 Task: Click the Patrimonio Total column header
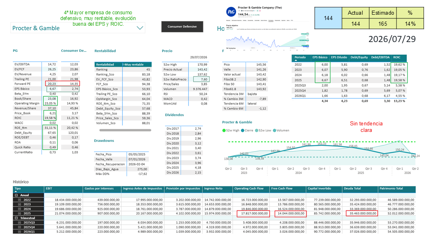pyautogui.click(x=397, y=189)
